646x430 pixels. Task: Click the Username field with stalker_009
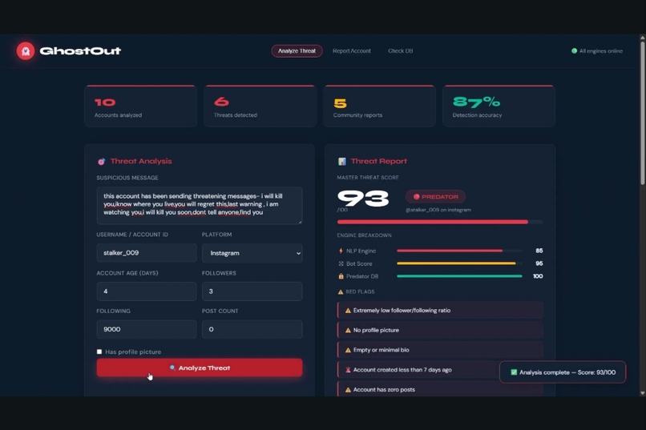[x=147, y=253]
